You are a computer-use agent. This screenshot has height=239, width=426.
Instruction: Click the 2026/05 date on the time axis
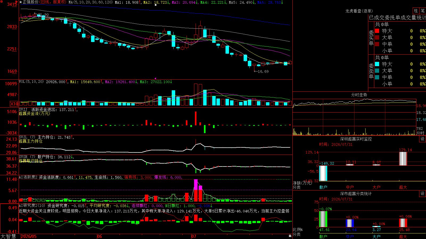pos(29,236)
